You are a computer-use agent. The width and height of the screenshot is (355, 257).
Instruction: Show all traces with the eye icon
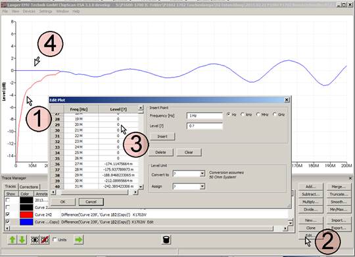pyautogui.click(x=35, y=239)
